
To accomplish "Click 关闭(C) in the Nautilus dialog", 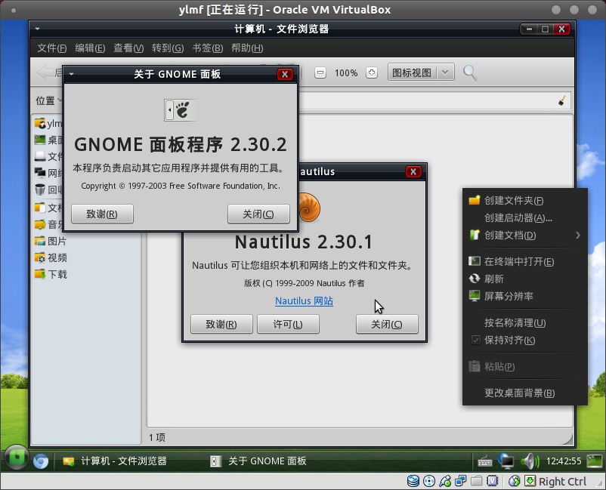I will [x=387, y=324].
